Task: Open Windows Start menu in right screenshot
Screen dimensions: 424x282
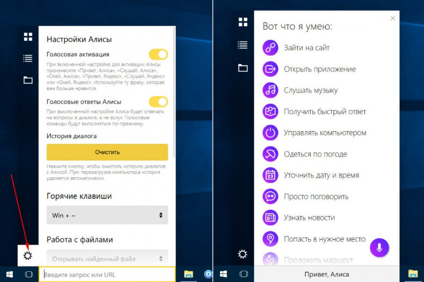Action: pyautogui.click(x=223, y=274)
